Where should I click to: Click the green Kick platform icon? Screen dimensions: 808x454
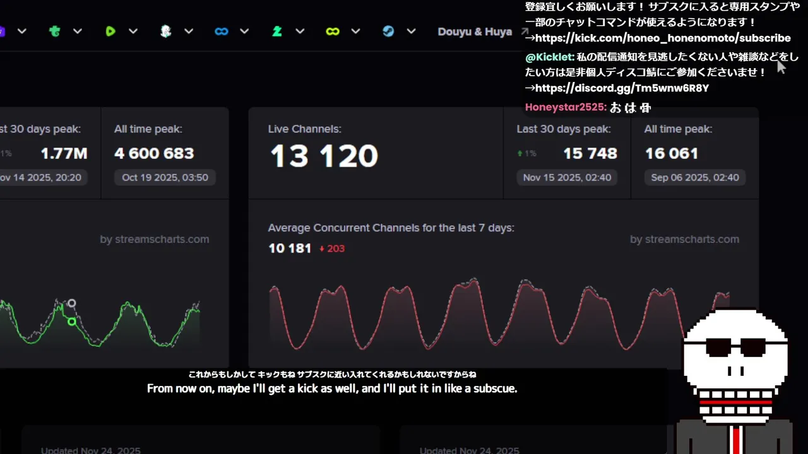click(x=55, y=32)
